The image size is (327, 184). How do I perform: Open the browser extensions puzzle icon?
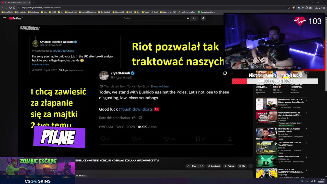[x=306, y=8]
